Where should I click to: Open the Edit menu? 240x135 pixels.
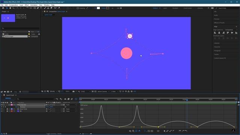6,5
